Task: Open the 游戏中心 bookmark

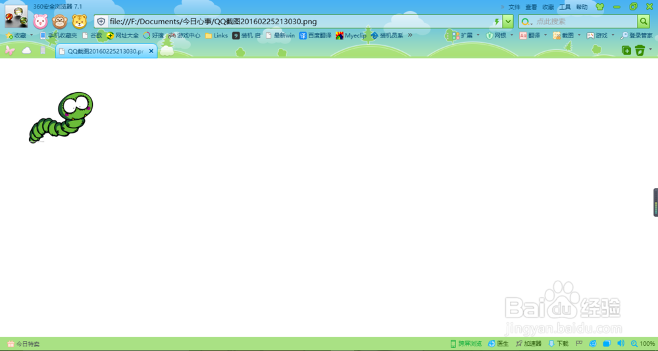Action: click(x=184, y=35)
